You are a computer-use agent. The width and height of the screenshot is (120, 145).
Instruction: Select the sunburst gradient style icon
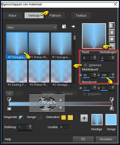click(112, 39)
